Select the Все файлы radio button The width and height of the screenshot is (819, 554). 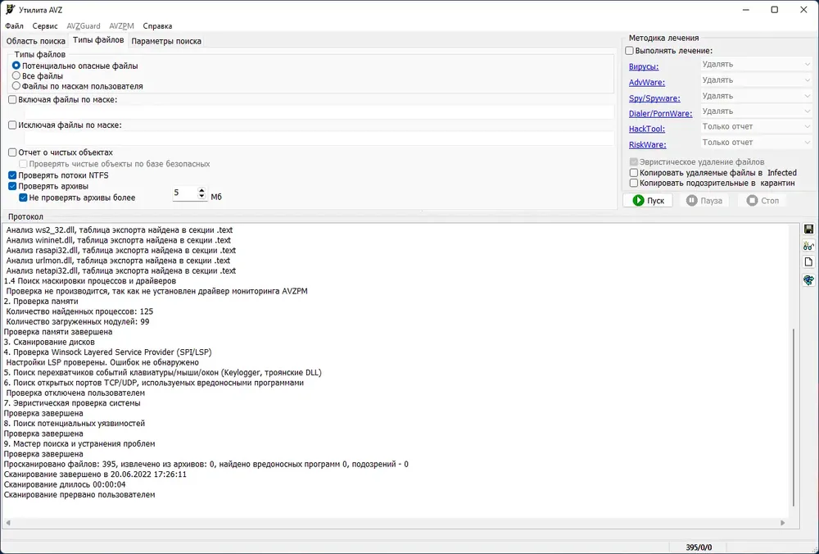[x=16, y=75]
